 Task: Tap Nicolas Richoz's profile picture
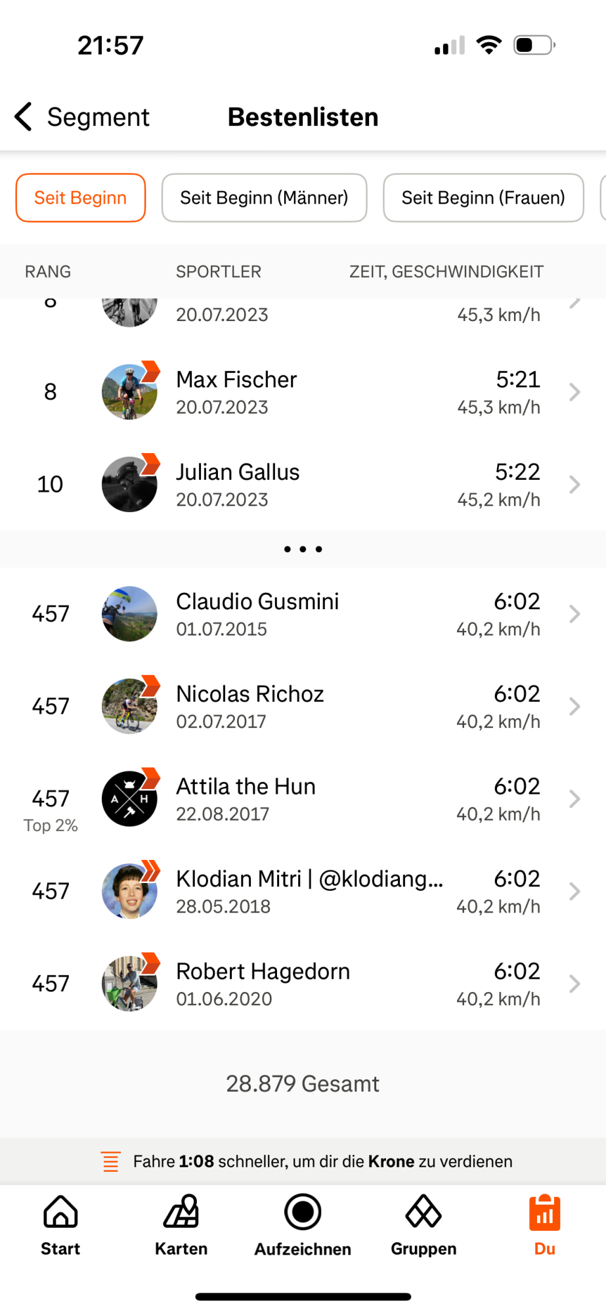[x=129, y=706]
